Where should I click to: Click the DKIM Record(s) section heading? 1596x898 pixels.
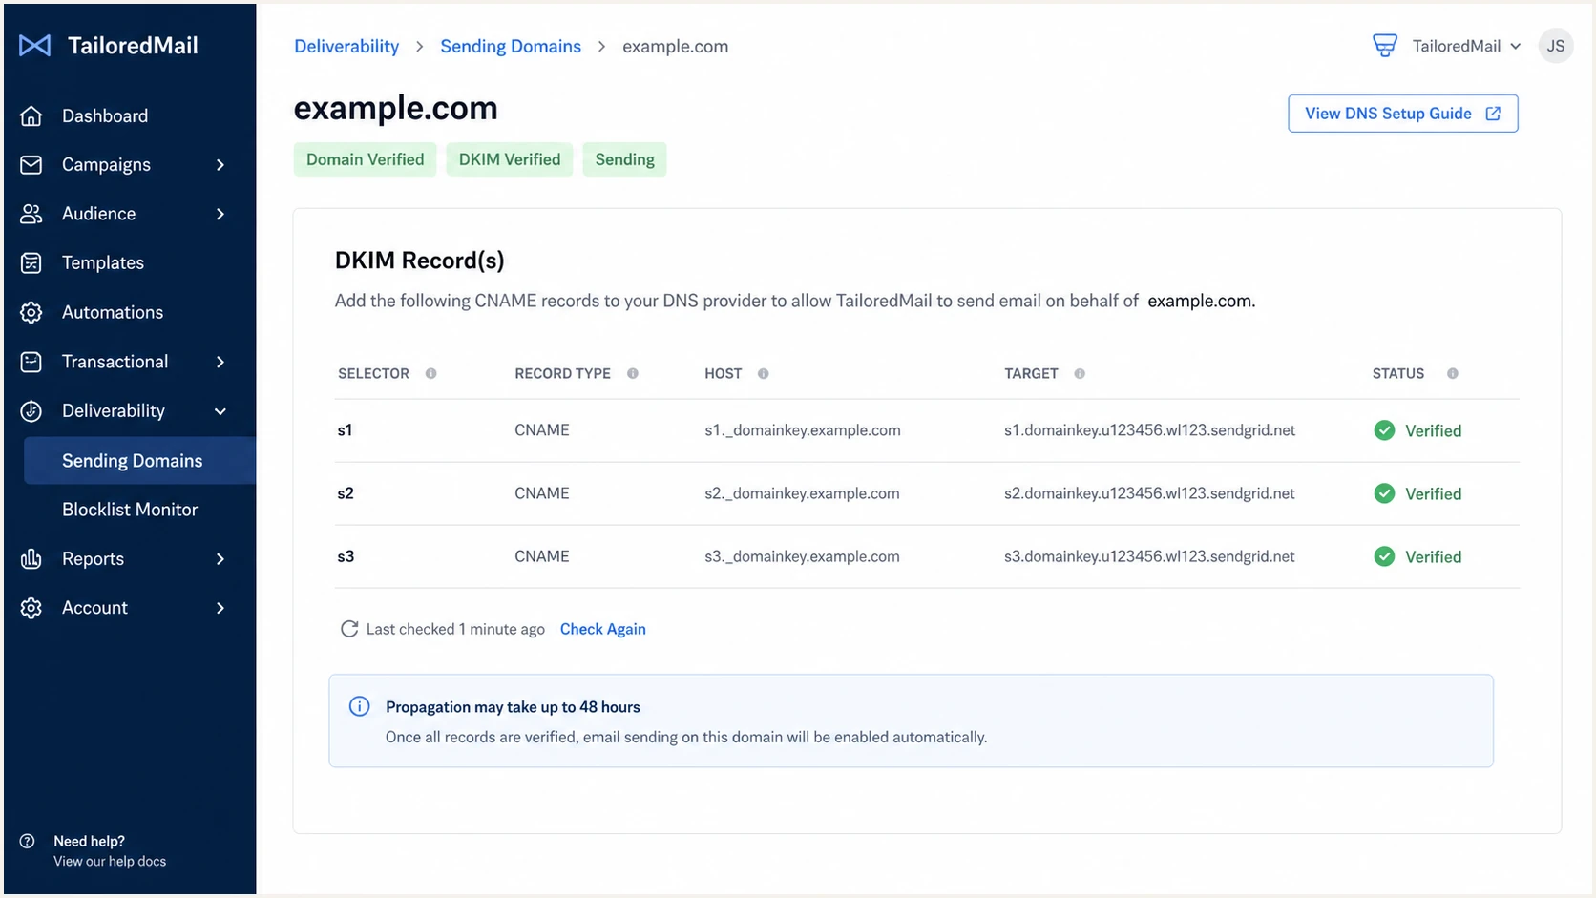[x=420, y=261]
